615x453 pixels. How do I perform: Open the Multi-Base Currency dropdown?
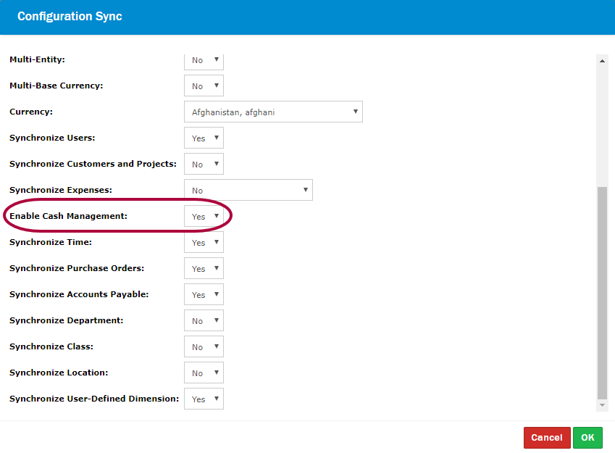[x=204, y=86]
